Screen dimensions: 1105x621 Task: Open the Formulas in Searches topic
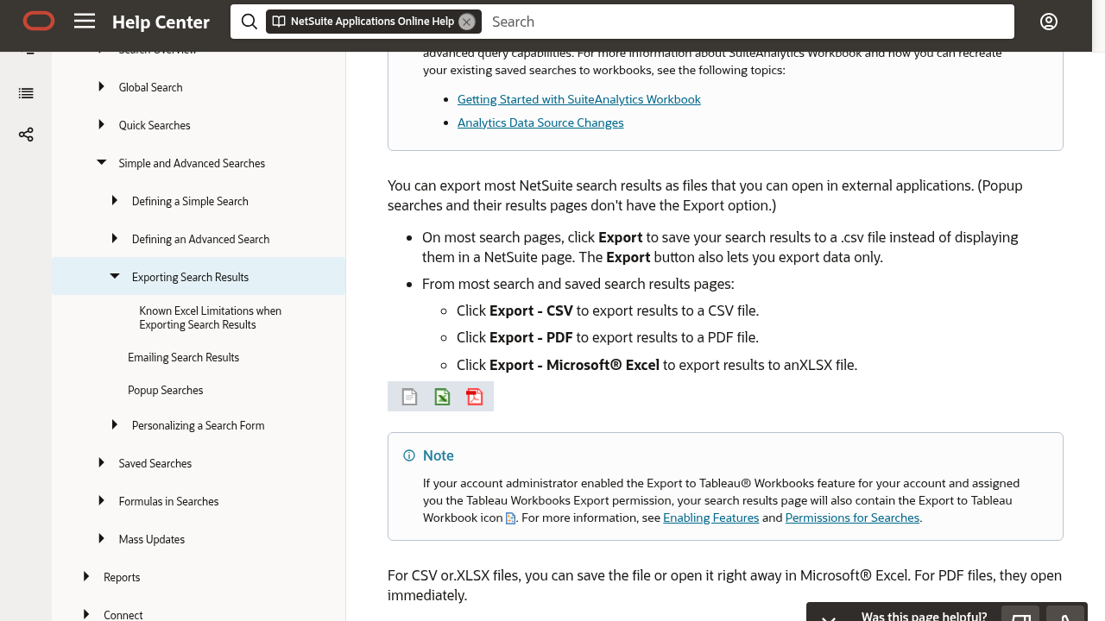point(169,501)
